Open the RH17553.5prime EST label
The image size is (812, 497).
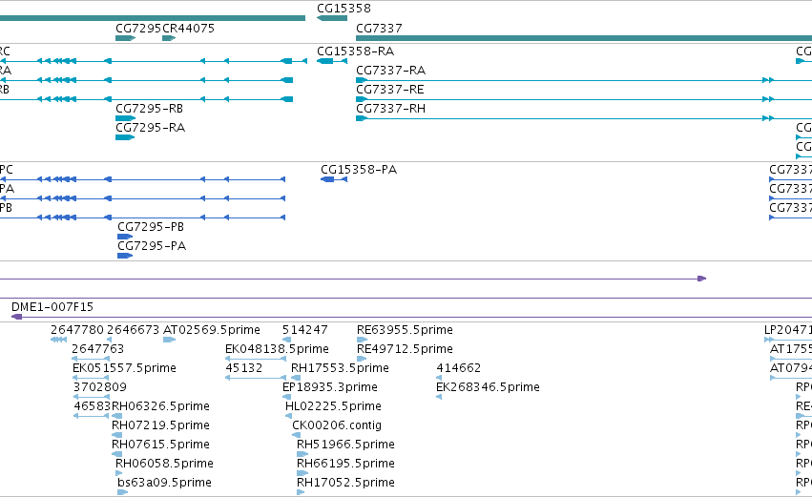pyautogui.click(x=340, y=368)
